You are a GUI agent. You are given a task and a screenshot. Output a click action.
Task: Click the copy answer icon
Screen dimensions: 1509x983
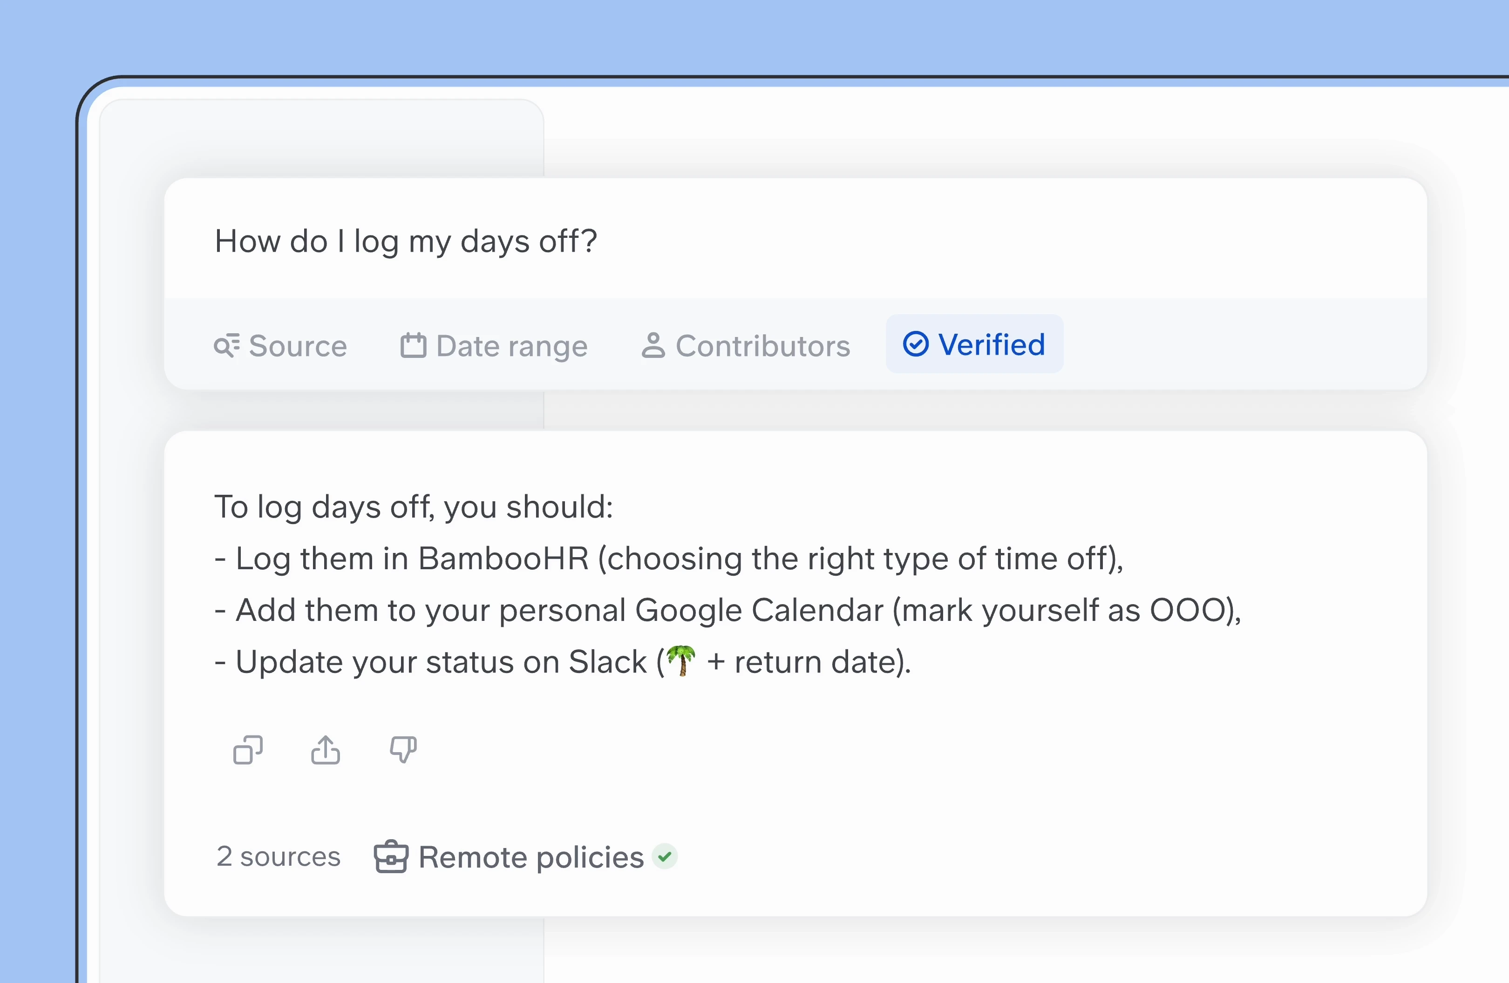pyautogui.click(x=248, y=750)
